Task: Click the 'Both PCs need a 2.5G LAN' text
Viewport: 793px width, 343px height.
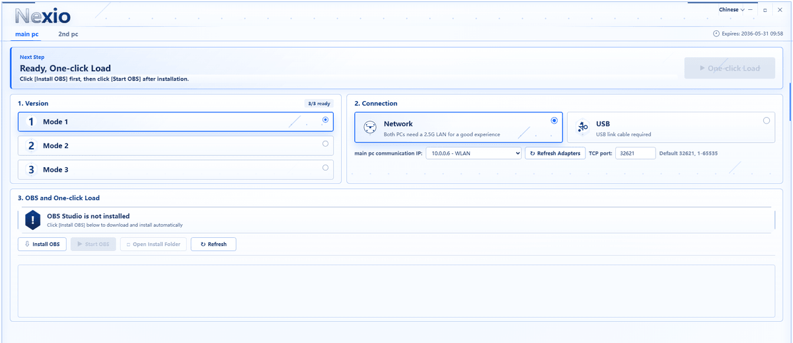Action: (x=441, y=134)
